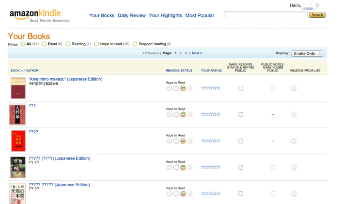Select the Reading filter radio button
This screenshot has height=204, width=339.
[68, 44]
